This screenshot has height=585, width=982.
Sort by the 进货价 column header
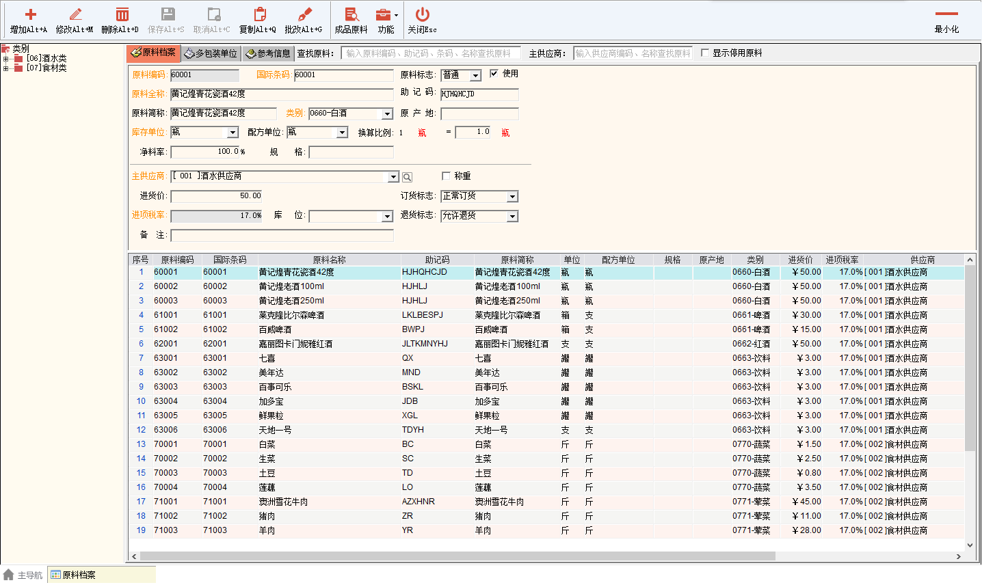(x=801, y=260)
